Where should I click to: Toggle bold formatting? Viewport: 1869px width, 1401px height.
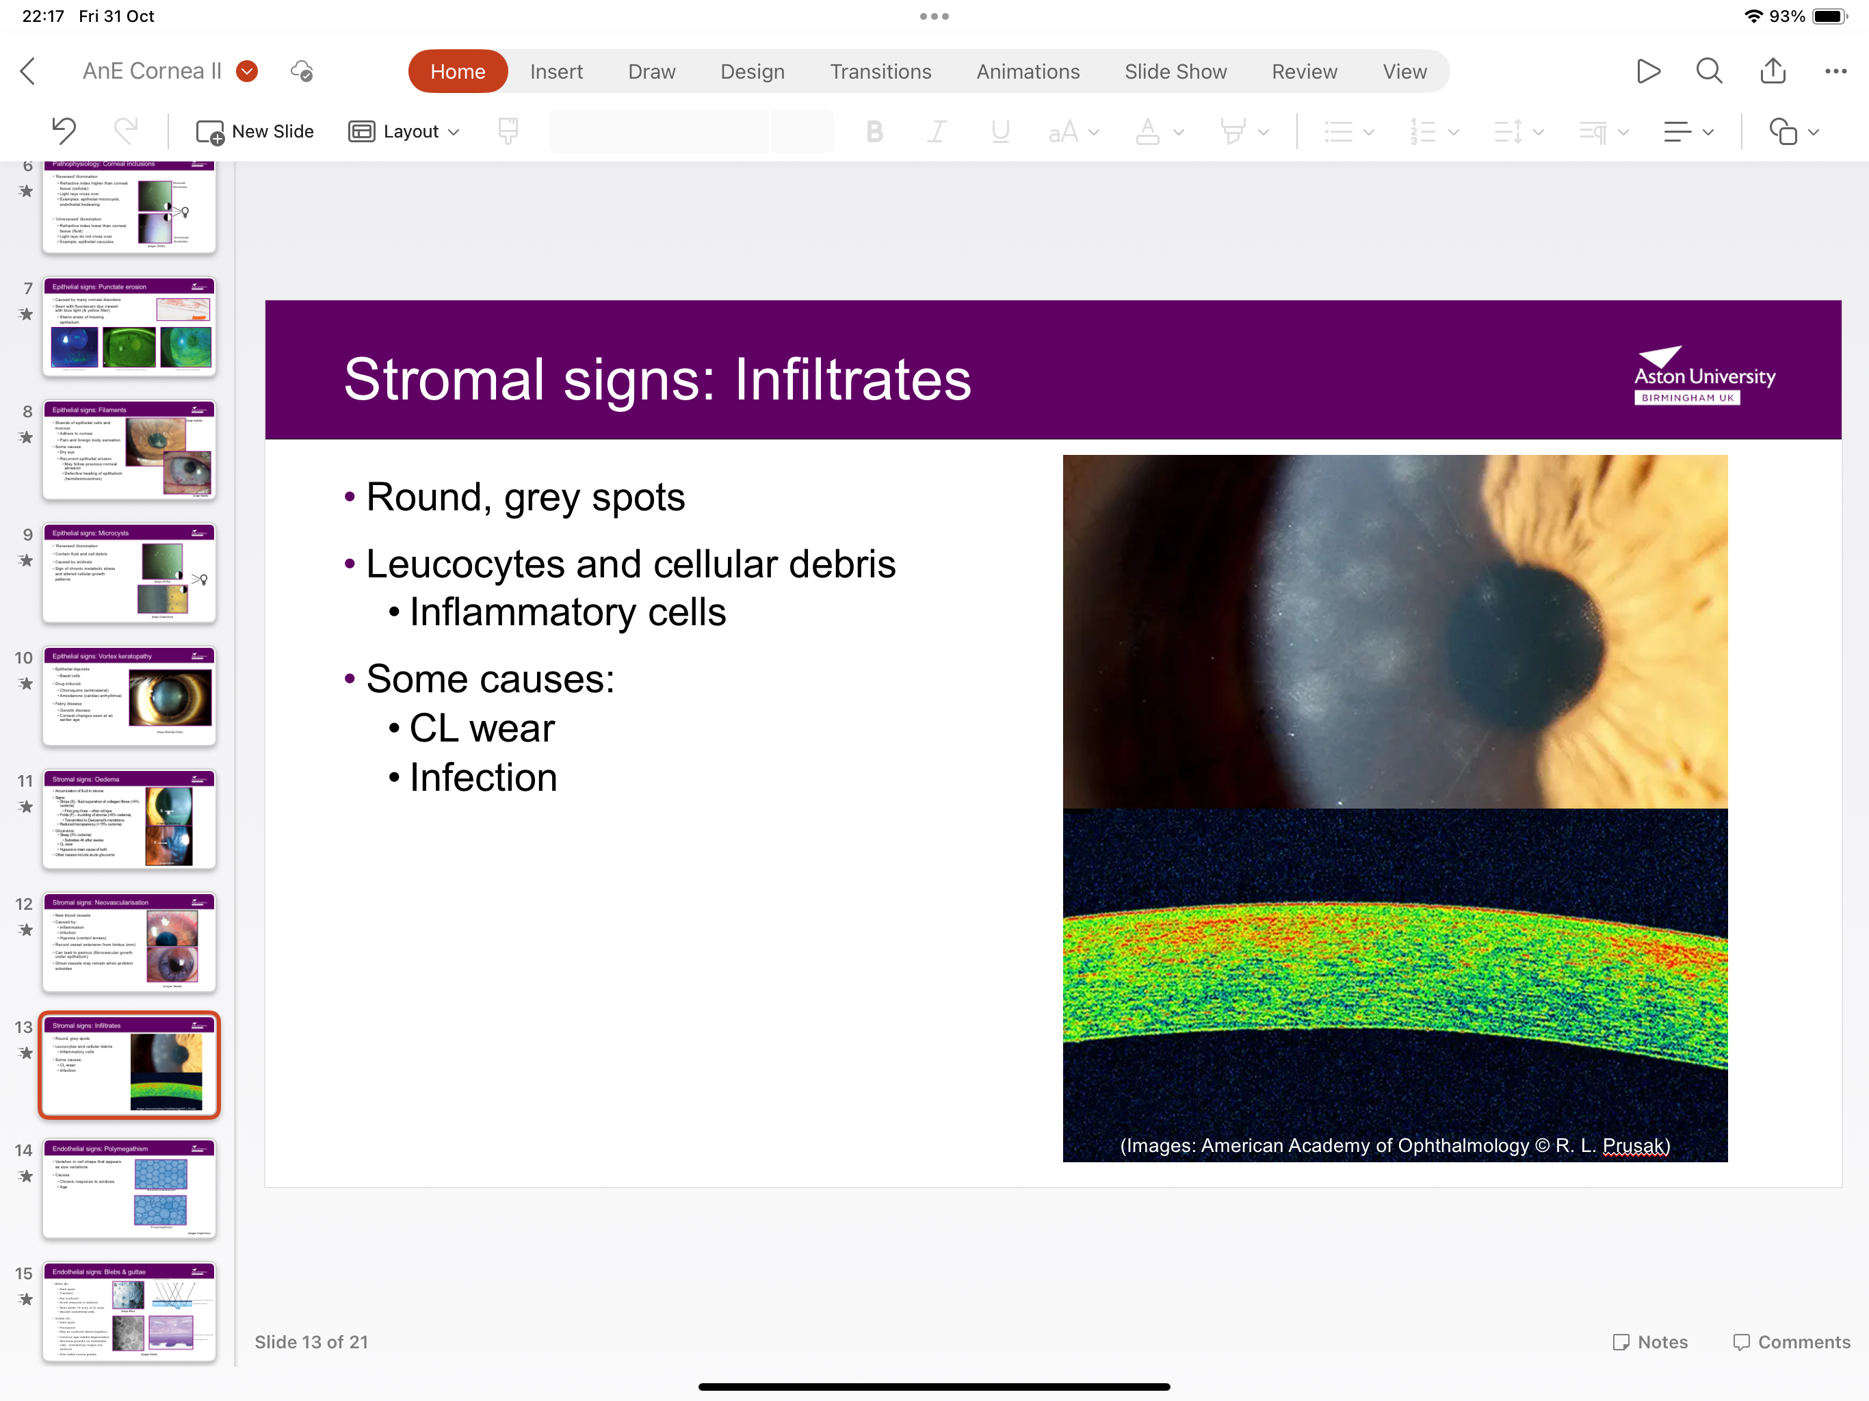874,131
